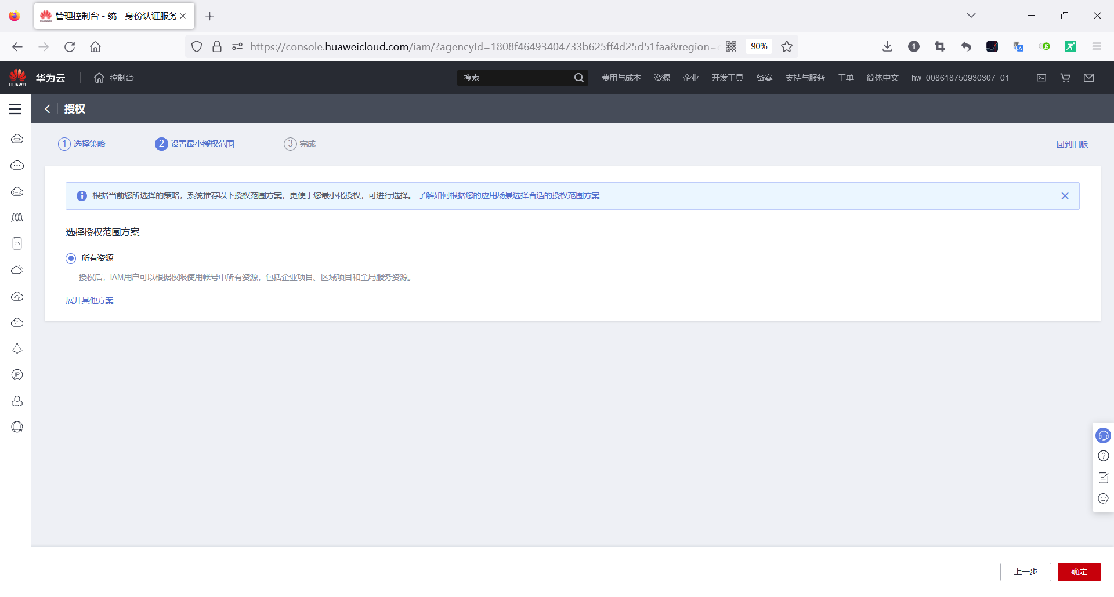Confirm with the red 确定 button
Viewport: 1114px width, 597px height.
tap(1079, 572)
